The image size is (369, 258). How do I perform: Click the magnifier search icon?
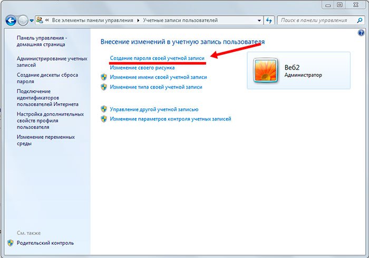(360, 21)
